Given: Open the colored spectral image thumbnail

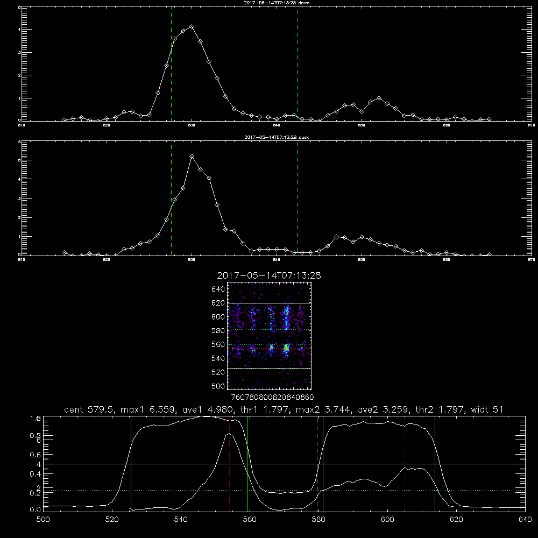Looking at the screenshot, I should coord(270,336).
